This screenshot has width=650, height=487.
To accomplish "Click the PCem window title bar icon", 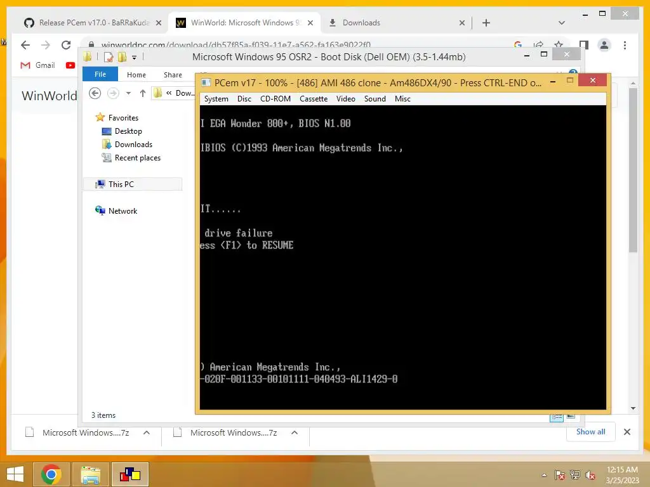I will coord(206,82).
